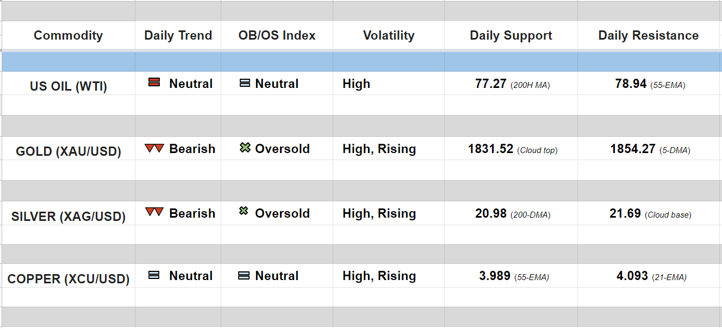Click the green oversold cross icon for Silver
Viewport: 722px width, 330px height.
tap(244, 211)
